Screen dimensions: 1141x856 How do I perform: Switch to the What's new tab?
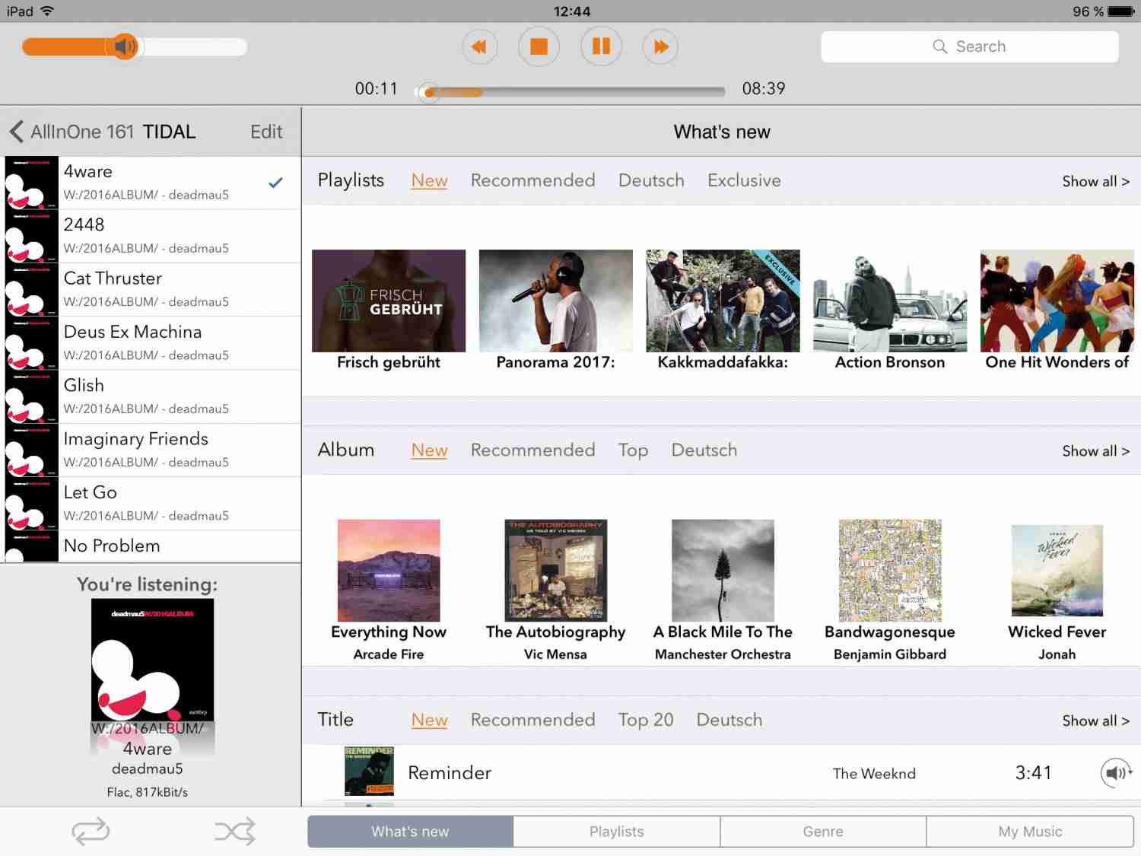[x=410, y=832]
